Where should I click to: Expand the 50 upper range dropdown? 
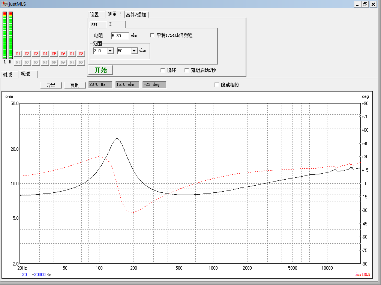pyautogui.click(x=134, y=51)
